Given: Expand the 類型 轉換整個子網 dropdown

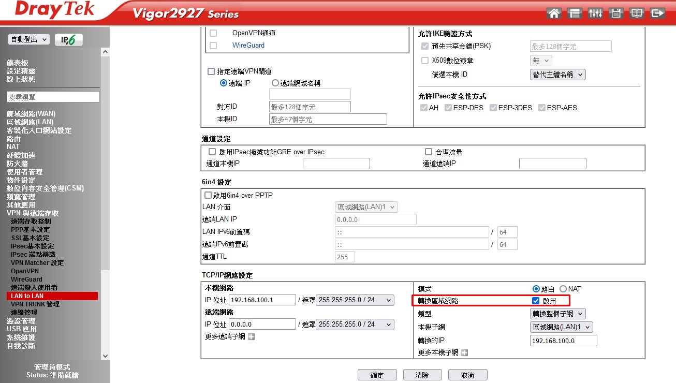Looking at the screenshot, I should coord(558,314).
